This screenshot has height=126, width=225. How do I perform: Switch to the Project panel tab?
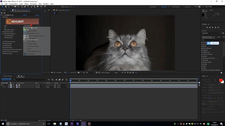pyautogui.click(x=4, y=10)
